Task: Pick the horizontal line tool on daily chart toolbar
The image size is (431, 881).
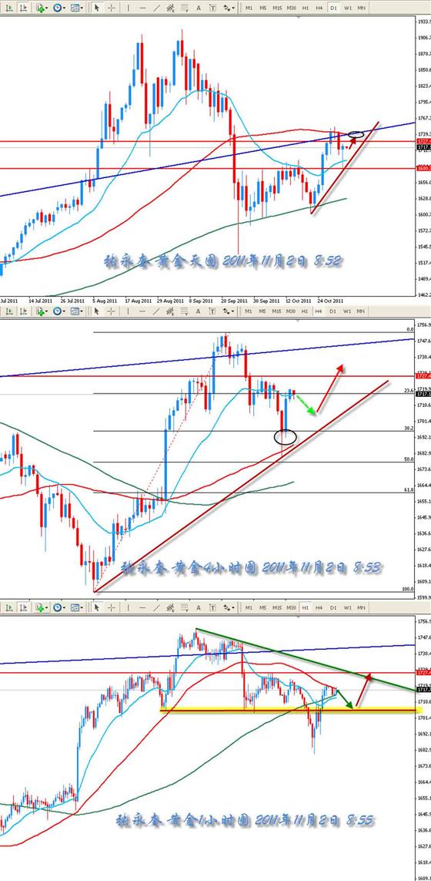Action: (142, 8)
